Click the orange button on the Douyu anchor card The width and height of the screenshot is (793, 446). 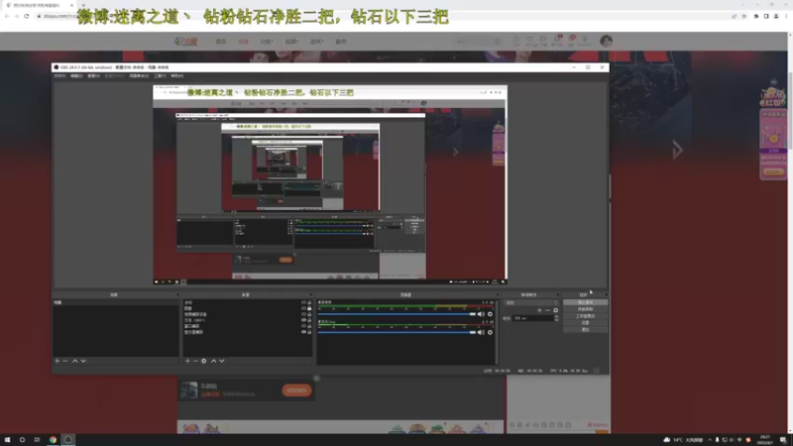tap(296, 390)
